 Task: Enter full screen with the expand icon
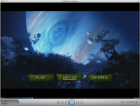tap(137, 102)
